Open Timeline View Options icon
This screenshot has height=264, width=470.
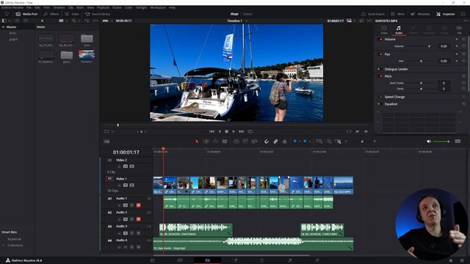pyautogui.click(x=106, y=142)
